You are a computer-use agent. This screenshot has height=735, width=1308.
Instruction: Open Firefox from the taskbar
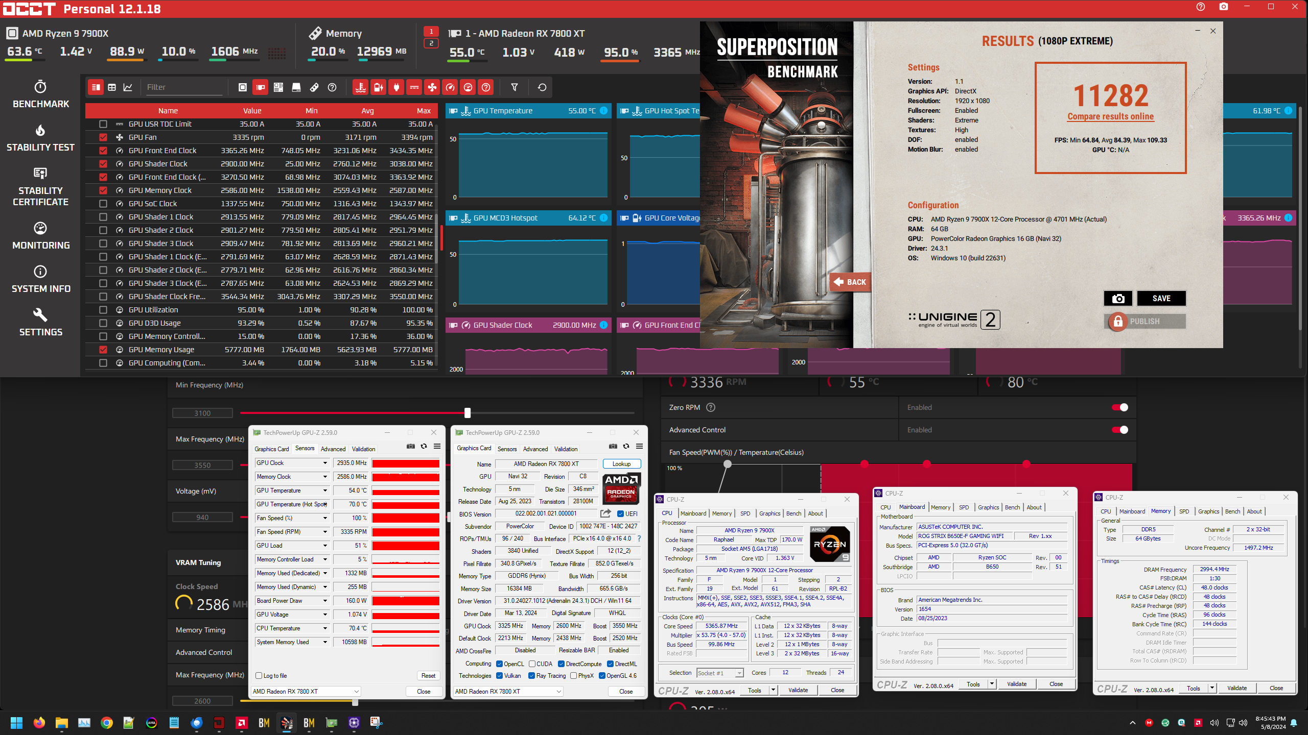[39, 722]
